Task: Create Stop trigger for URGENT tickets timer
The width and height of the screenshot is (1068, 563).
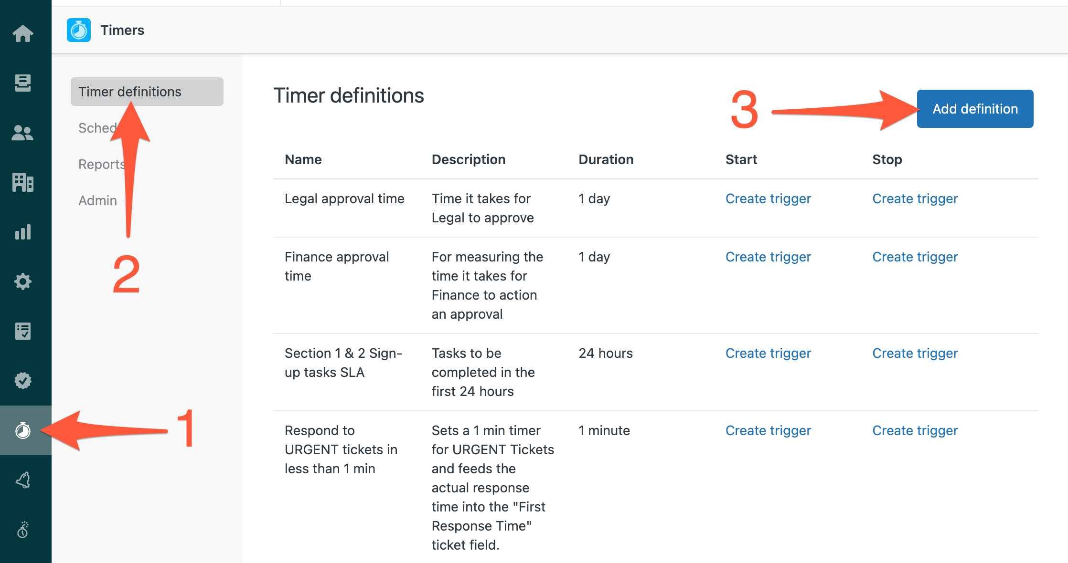Action: [915, 430]
